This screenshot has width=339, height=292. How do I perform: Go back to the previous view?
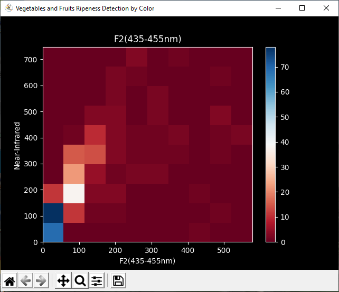pyautogui.click(x=25, y=281)
